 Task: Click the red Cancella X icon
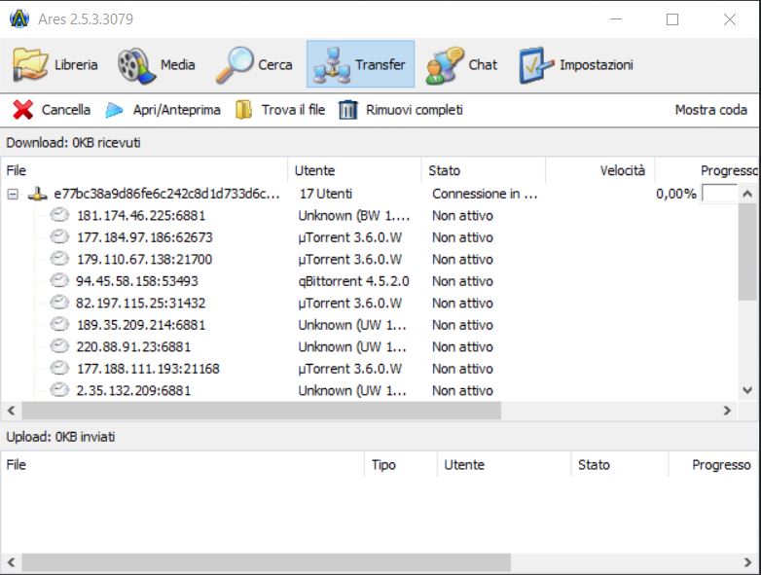[23, 110]
